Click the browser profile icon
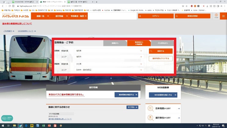Viewport: 227px width, 128px height. pyautogui.click(x=222, y=6)
